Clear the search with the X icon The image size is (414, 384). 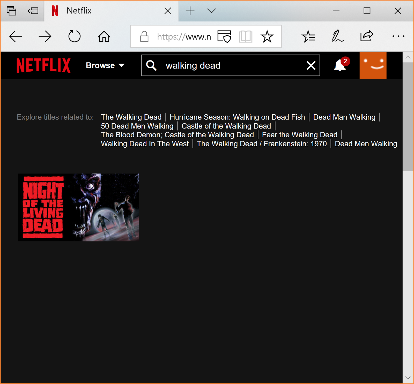311,65
